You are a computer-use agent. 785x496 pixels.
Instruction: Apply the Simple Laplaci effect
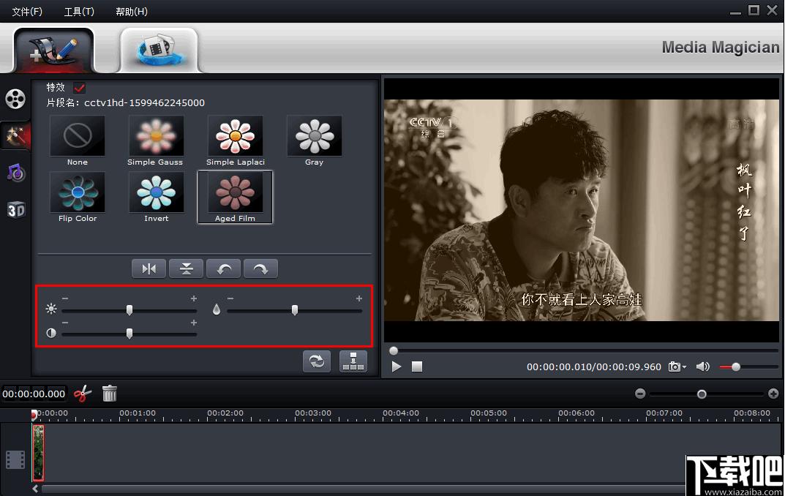(236, 141)
